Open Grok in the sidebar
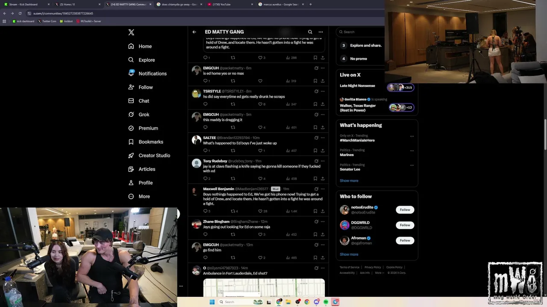The width and height of the screenshot is (547, 307). click(138, 114)
